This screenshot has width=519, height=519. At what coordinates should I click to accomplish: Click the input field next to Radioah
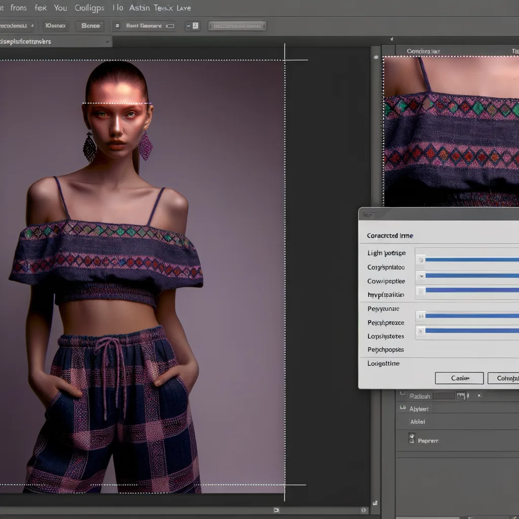tap(443, 396)
